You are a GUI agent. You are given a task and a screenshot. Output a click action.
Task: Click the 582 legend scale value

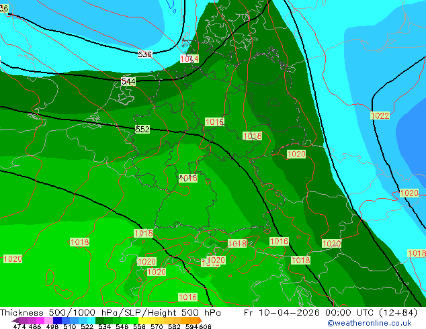174,326
